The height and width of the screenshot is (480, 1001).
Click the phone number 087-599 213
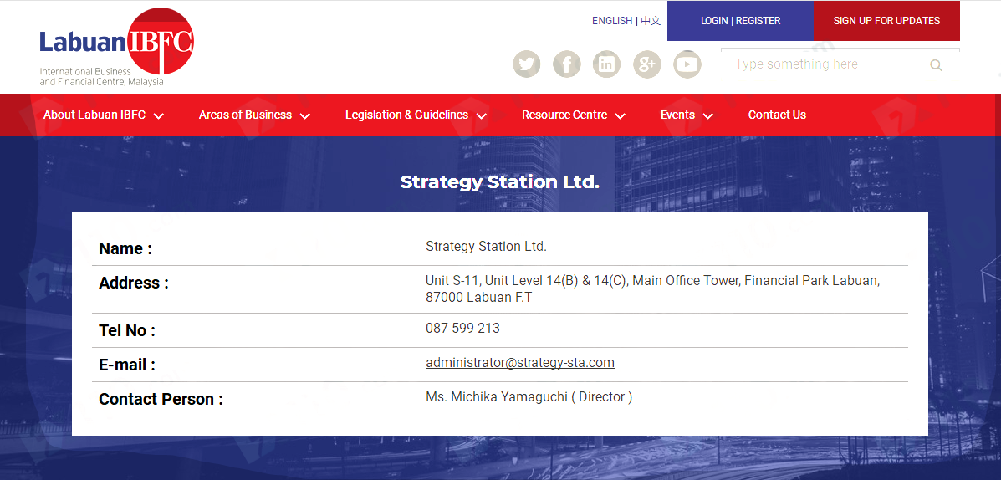[x=462, y=328]
